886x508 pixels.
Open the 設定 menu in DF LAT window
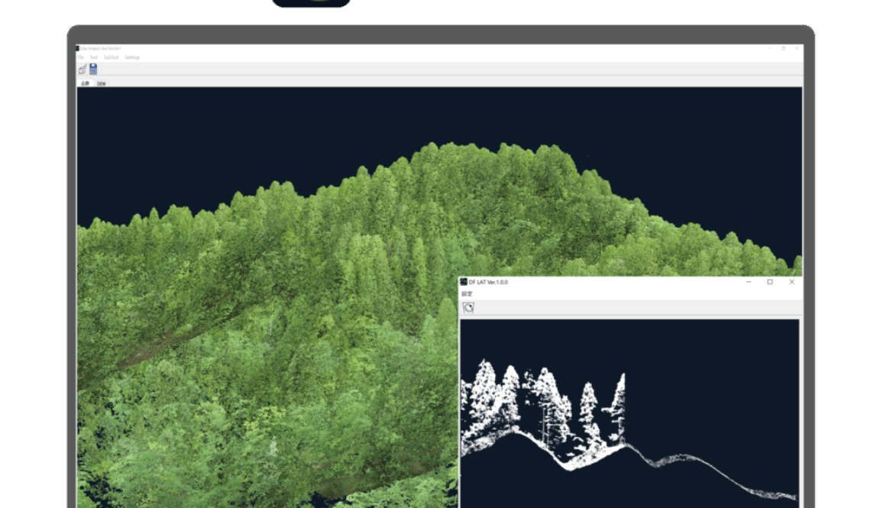pos(467,294)
